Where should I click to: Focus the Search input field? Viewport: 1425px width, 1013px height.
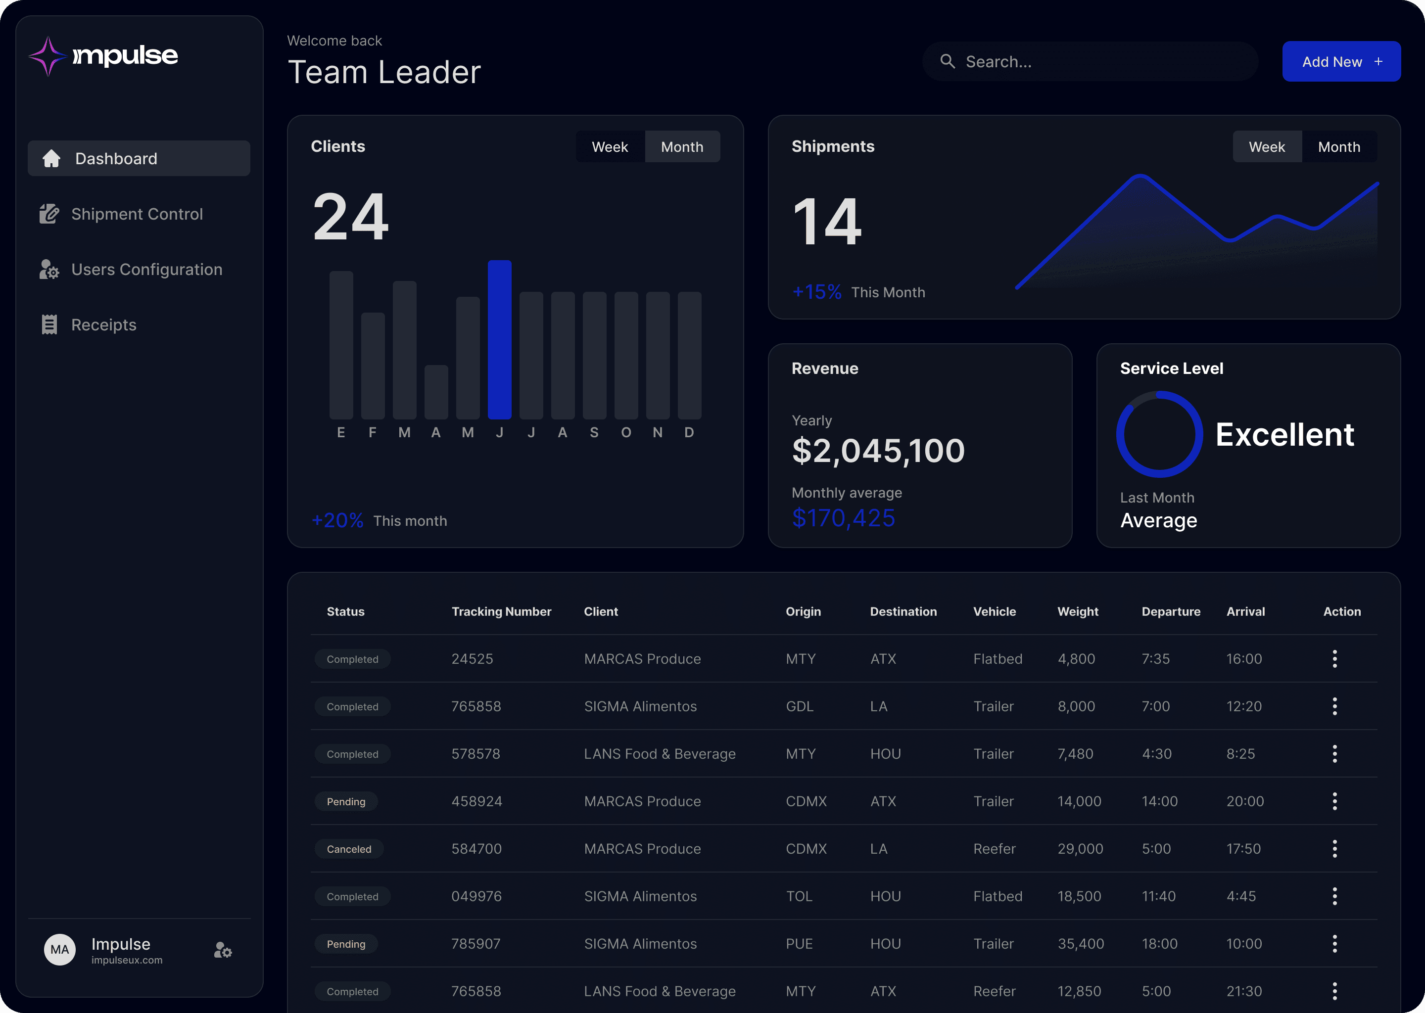pyautogui.click(x=1090, y=61)
